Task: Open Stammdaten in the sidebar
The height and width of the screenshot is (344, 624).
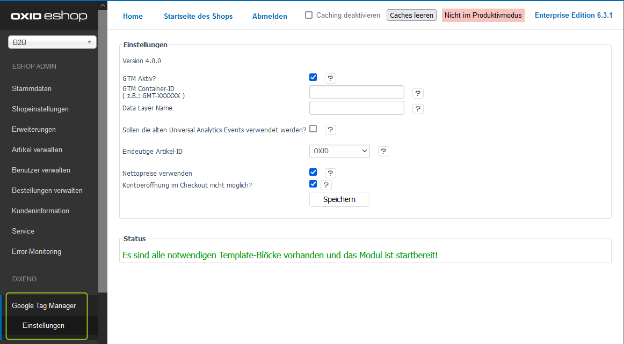Action: 32,88
